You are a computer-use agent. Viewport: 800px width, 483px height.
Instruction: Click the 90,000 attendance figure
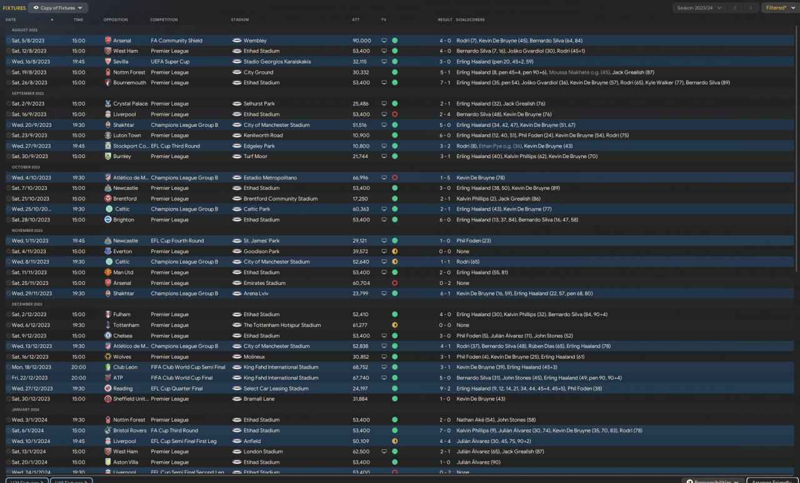coord(361,41)
